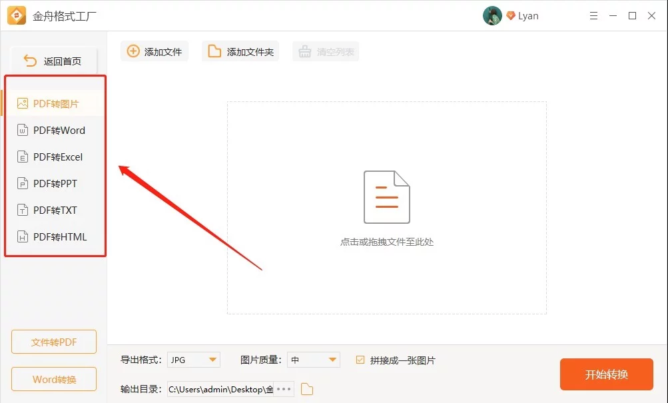Click the document icon in drop area
This screenshot has width=668, height=403.
(387, 197)
